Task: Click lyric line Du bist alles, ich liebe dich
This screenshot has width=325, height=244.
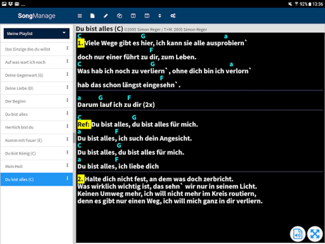Action: point(118,166)
